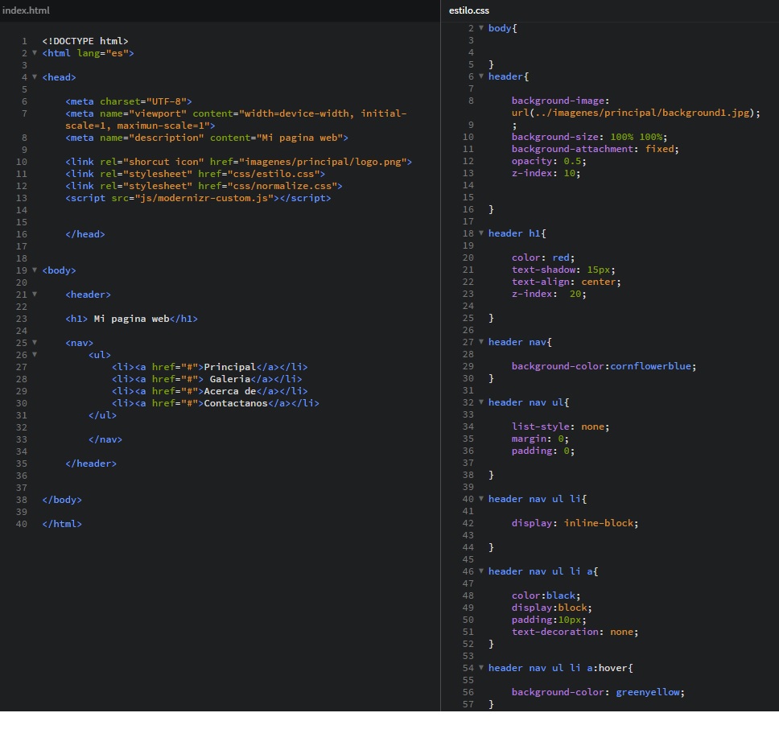Click the background-size 100% 100% declaration
Screen dimensions: 779x750
pyautogui.click(x=589, y=137)
